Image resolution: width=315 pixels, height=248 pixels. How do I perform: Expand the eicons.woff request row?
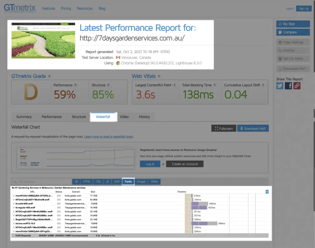14,223
